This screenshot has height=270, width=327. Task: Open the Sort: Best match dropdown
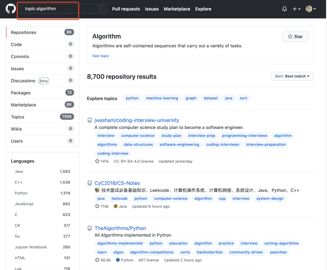pos(292,76)
